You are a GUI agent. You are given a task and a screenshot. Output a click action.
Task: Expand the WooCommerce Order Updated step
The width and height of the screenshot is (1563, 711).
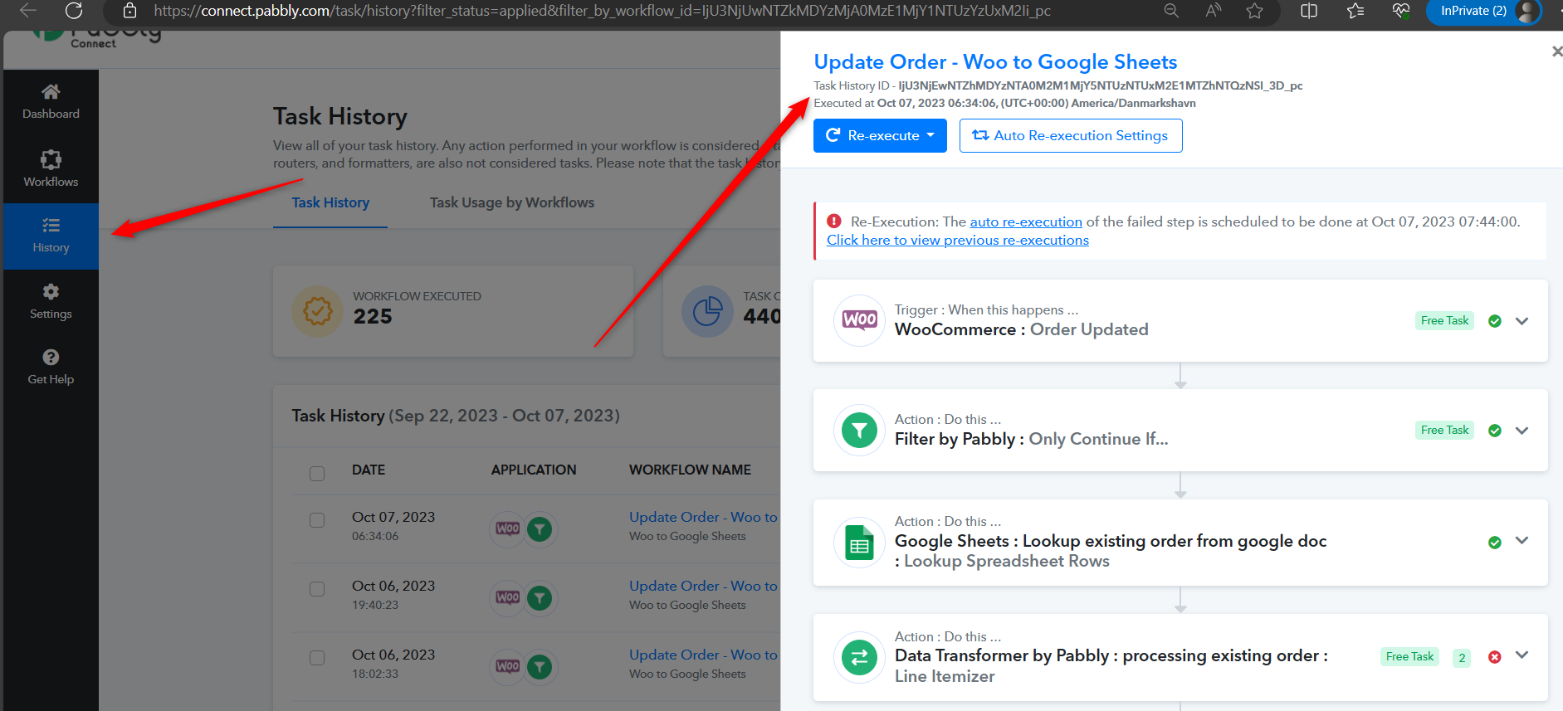pos(1521,321)
